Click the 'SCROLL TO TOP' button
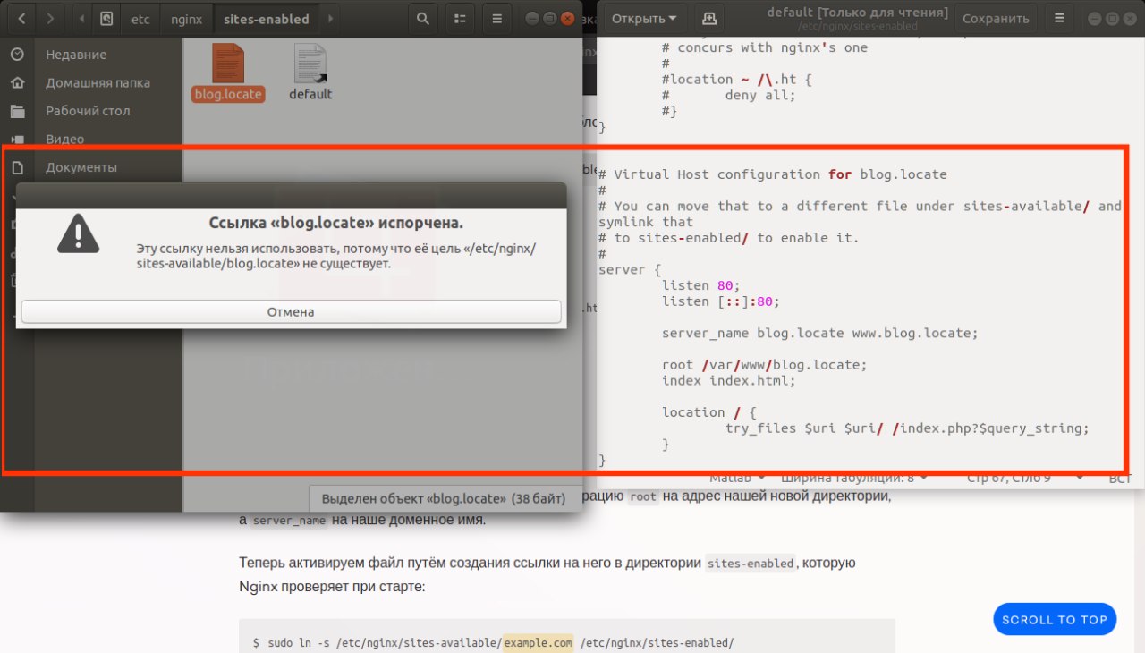This screenshot has width=1145, height=653. click(1055, 619)
